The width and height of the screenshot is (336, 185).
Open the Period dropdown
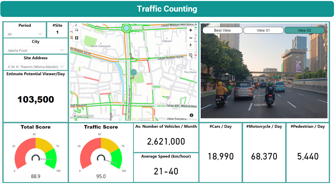[x=25, y=34]
